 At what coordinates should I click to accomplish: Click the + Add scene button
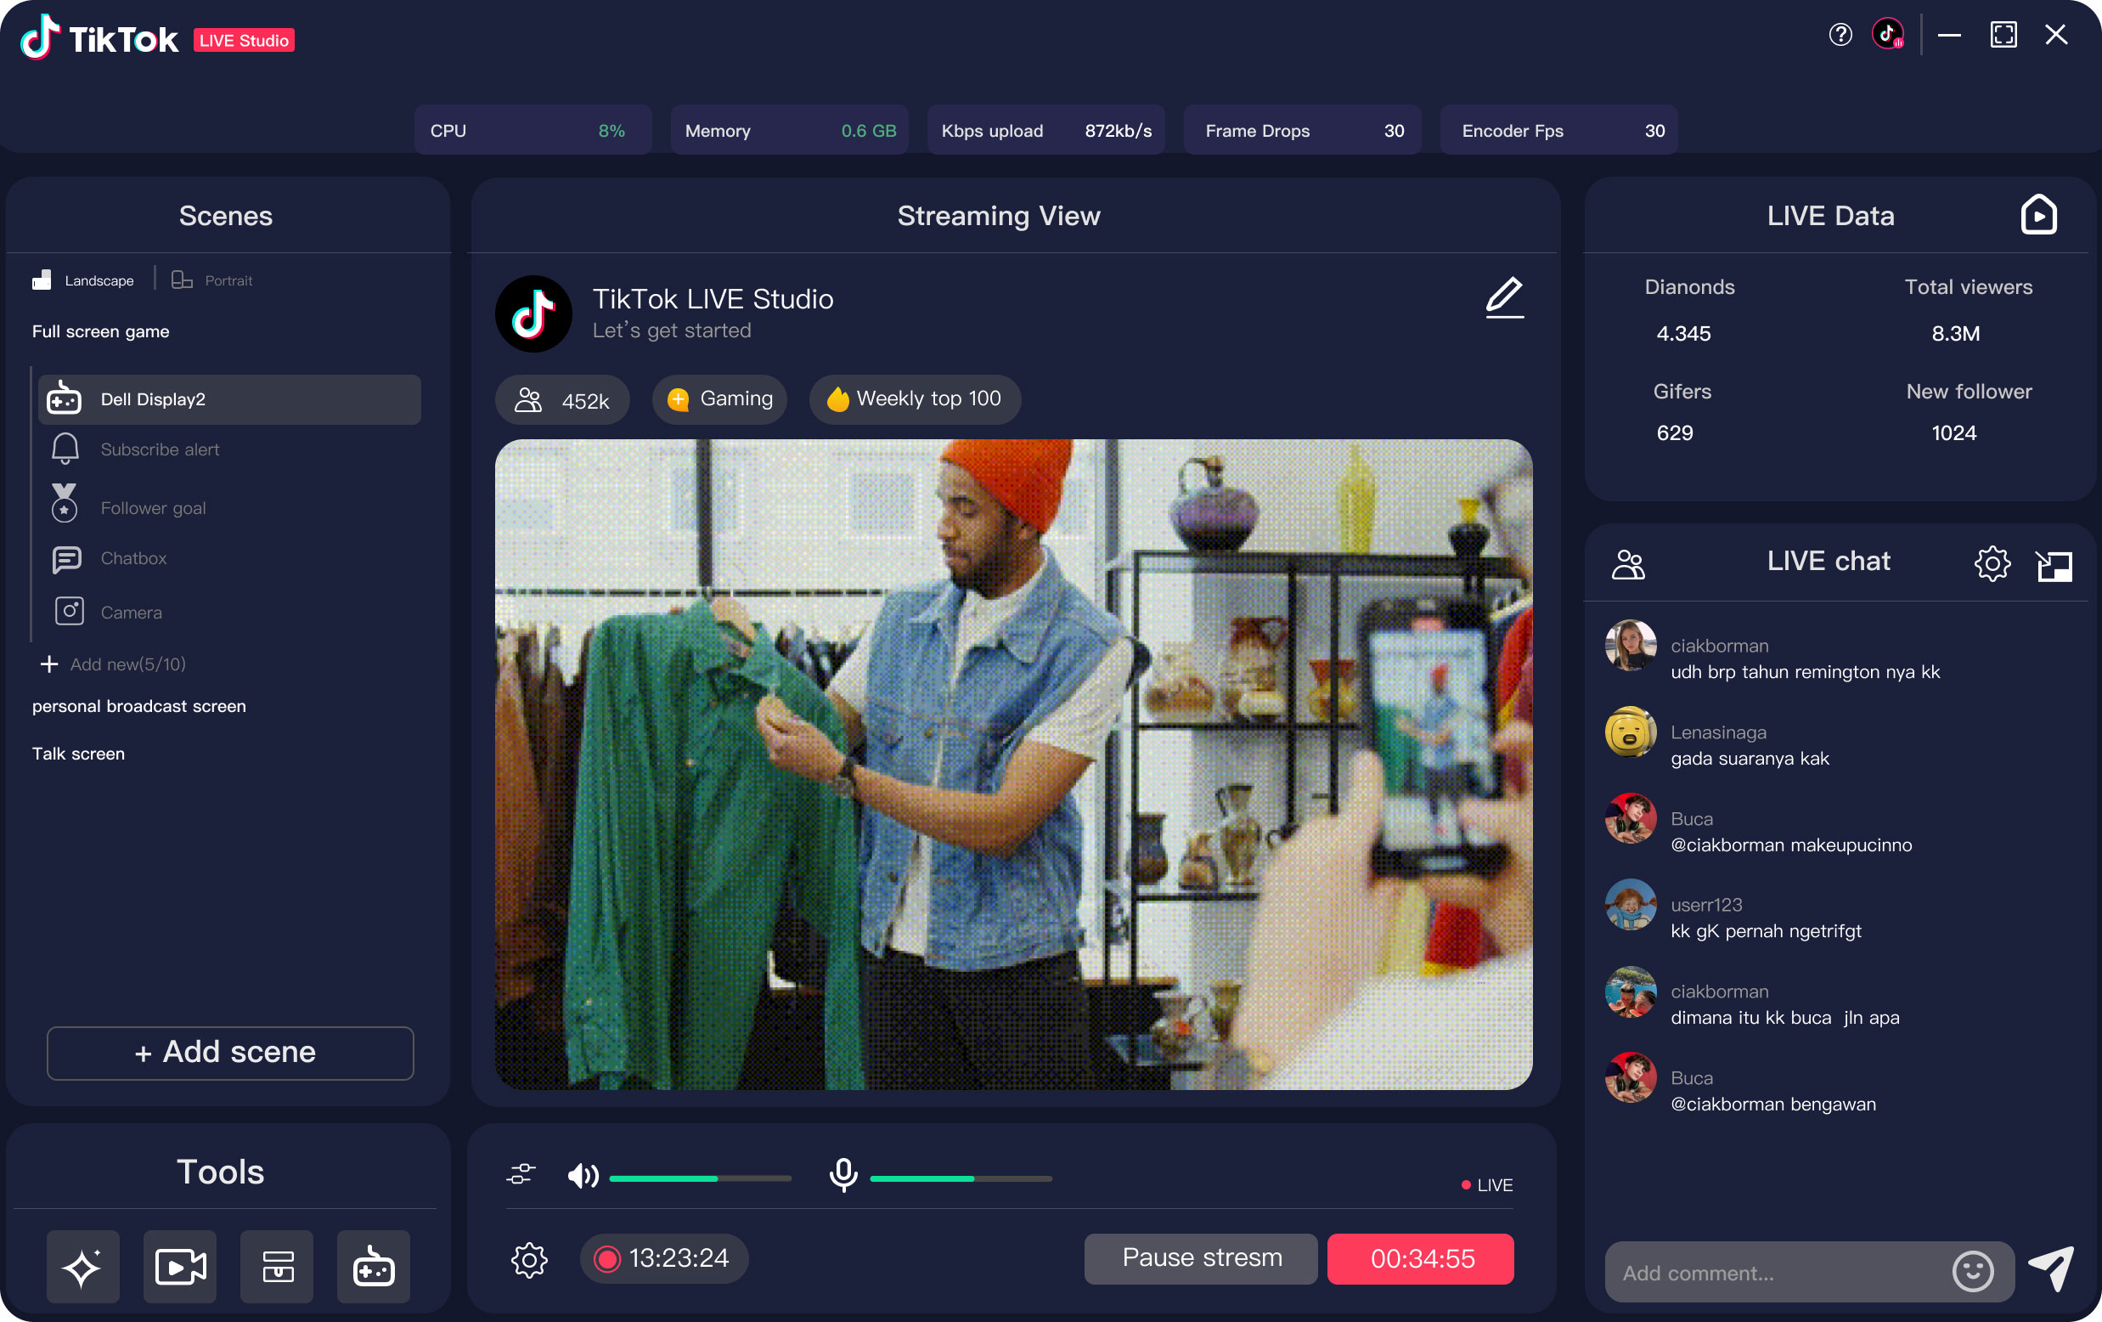coord(230,1054)
